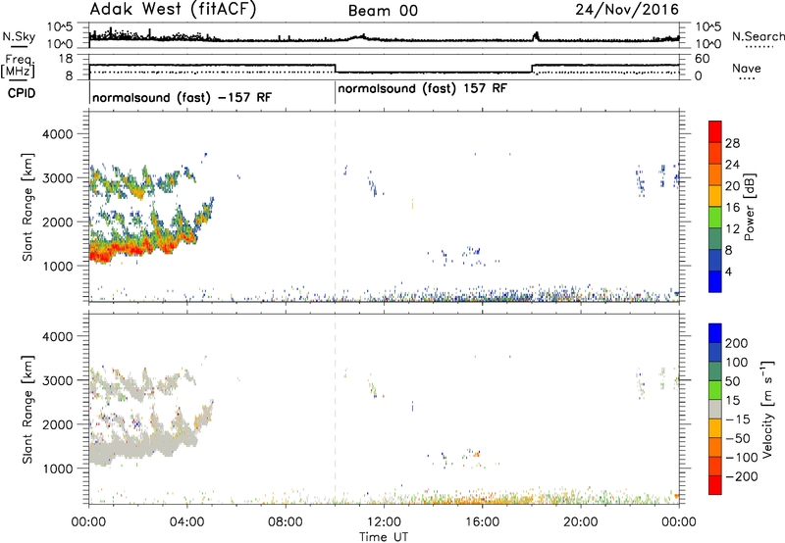Image resolution: width=785 pixels, height=543 pixels.
Task: Click the velocity scale value '-15'
Action: [x=737, y=419]
